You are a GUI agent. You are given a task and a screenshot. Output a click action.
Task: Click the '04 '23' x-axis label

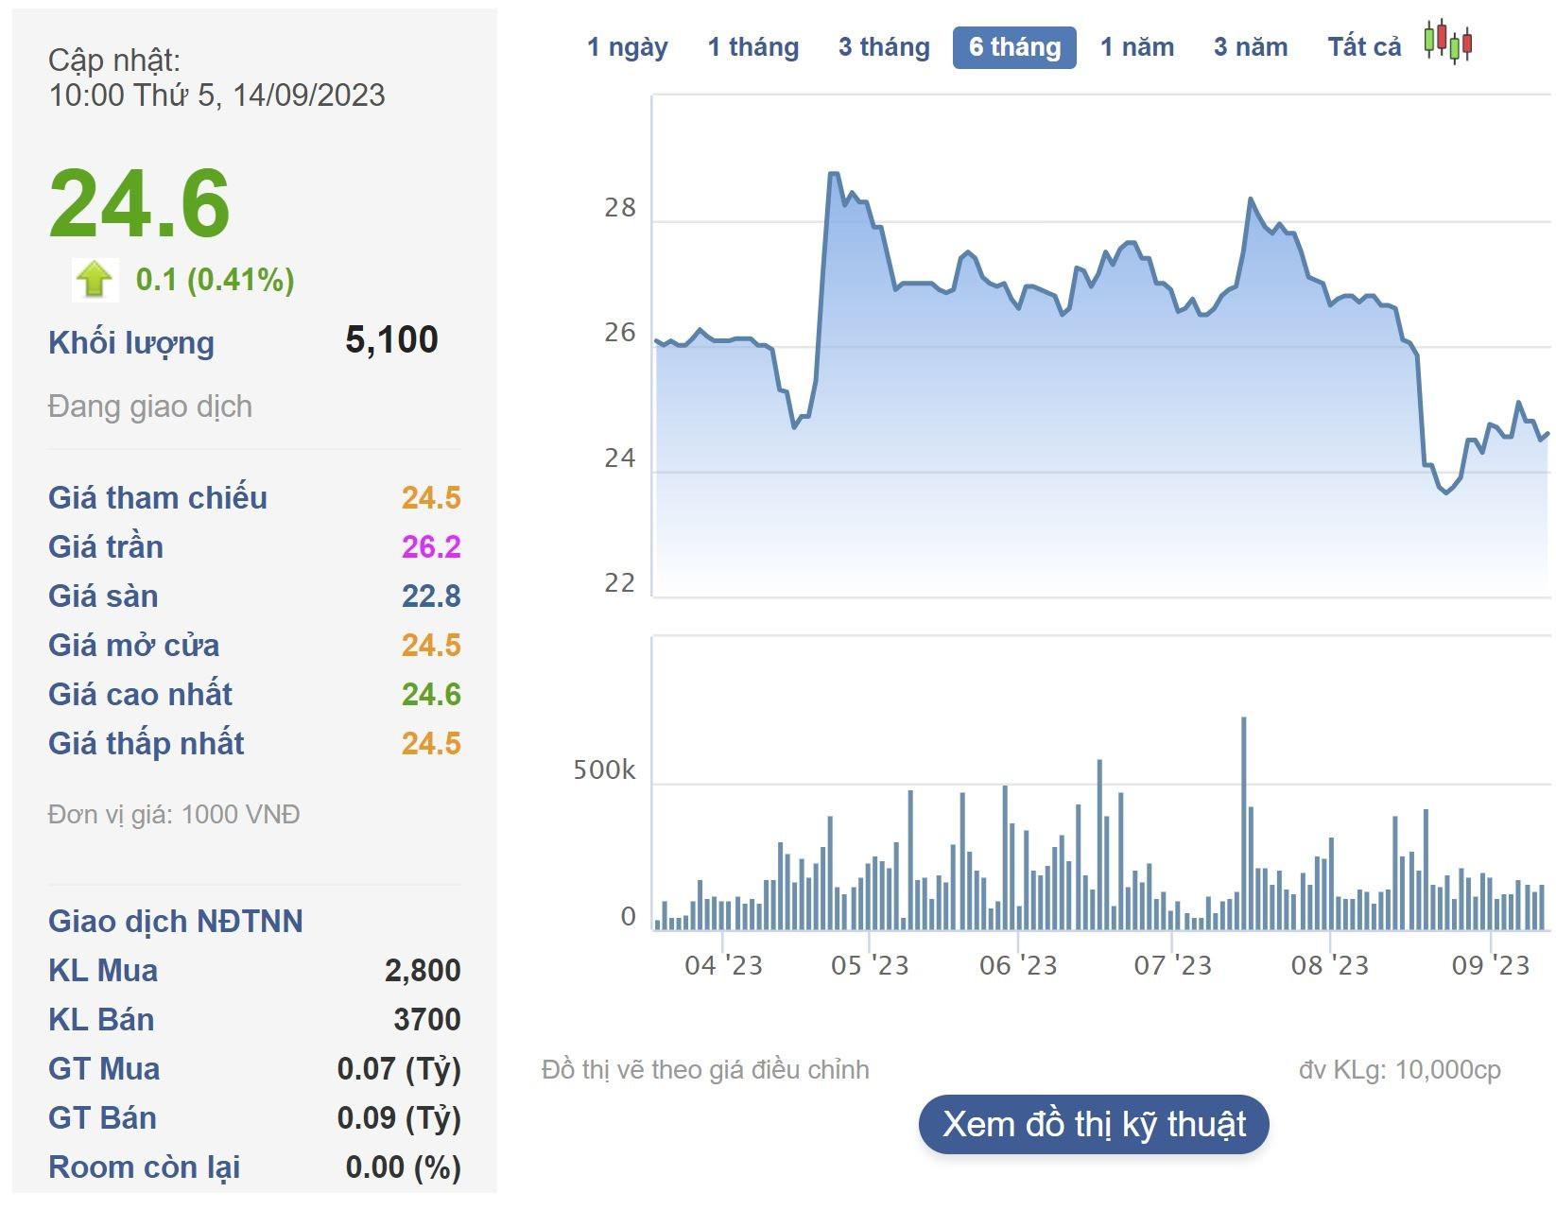[723, 965]
